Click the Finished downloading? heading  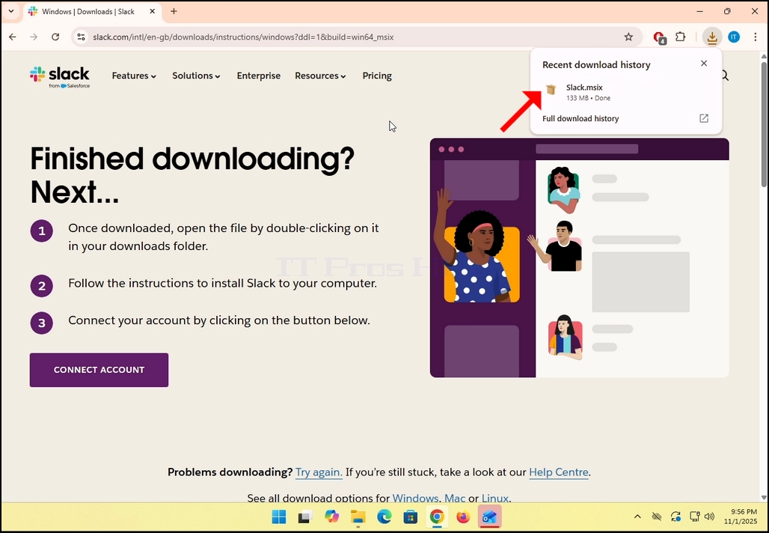[192, 159]
